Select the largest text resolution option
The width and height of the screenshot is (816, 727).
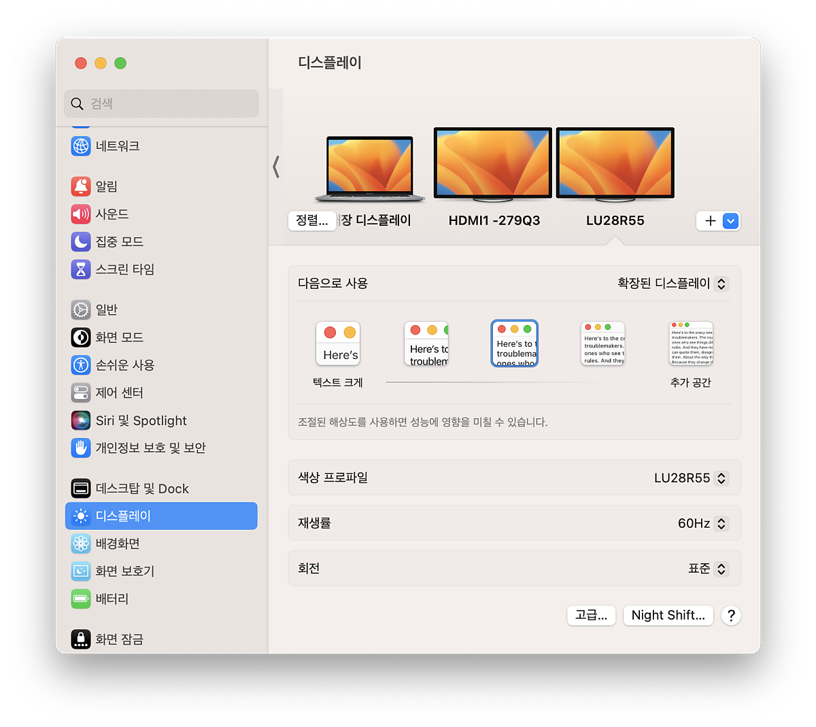(x=338, y=343)
